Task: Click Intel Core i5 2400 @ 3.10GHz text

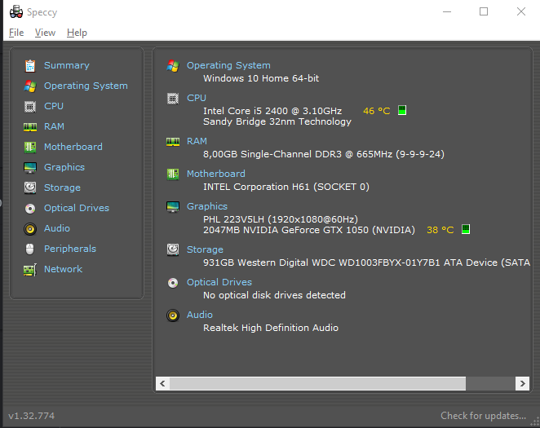Action: 272,111
